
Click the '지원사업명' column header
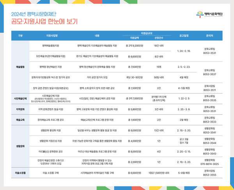tap(52, 35)
